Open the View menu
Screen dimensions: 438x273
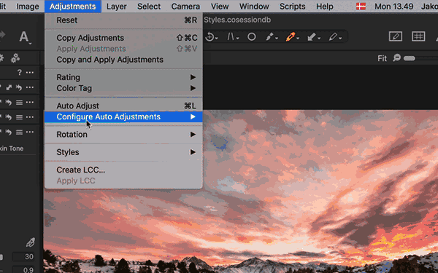220,6
